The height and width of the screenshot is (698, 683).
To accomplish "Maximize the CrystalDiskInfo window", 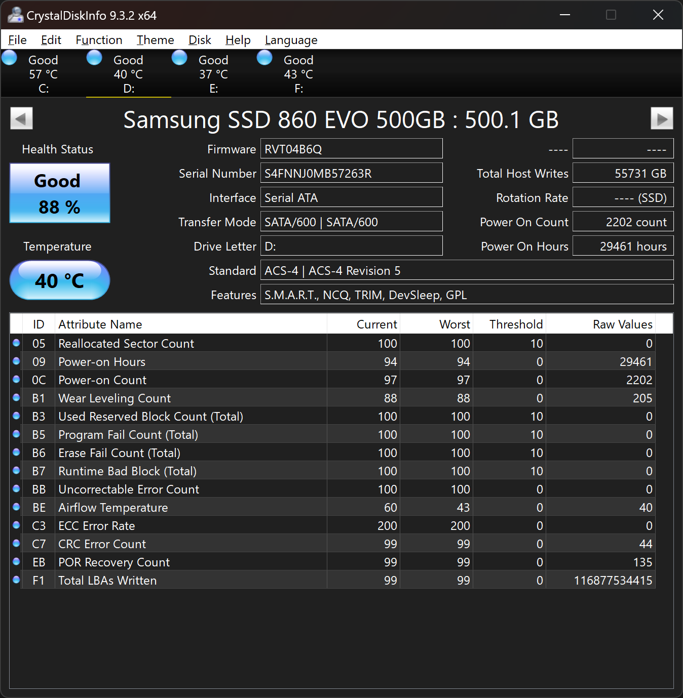I will pyautogui.click(x=611, y=15).
